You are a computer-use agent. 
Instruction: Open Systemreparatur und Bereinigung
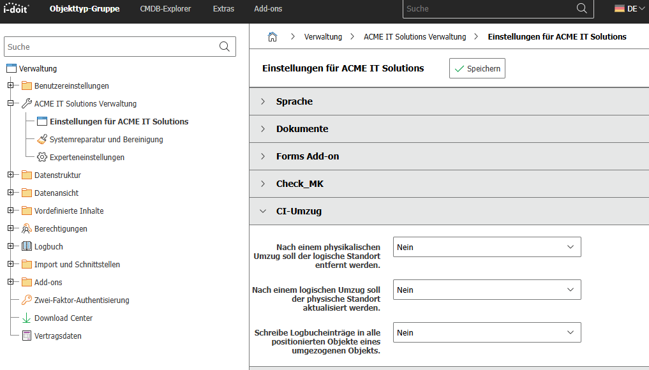(x=107, y=140)
